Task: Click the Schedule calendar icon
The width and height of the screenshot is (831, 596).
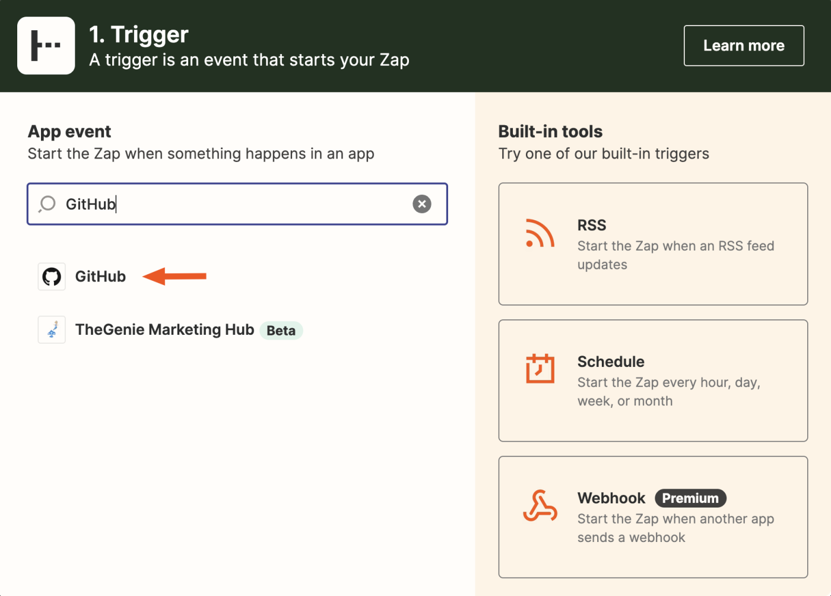Action: tap(540, 369)
